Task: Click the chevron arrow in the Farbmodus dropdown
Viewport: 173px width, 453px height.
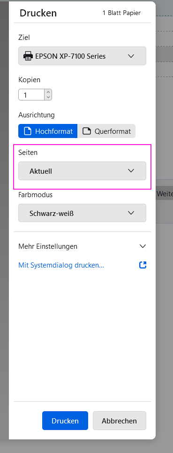Action: click(131, 213)
